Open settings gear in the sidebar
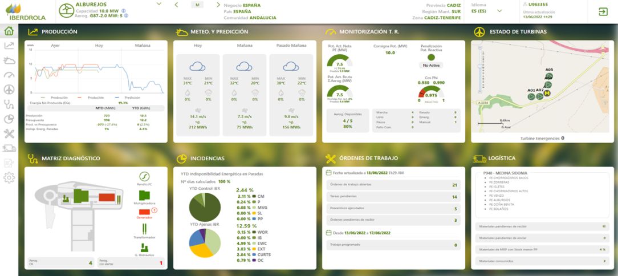Screen dimensions: 618x276 [x=9, y=178]
